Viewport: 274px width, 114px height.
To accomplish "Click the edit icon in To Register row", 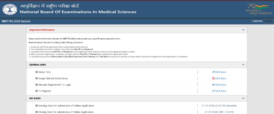I will (x=213, y=91).
